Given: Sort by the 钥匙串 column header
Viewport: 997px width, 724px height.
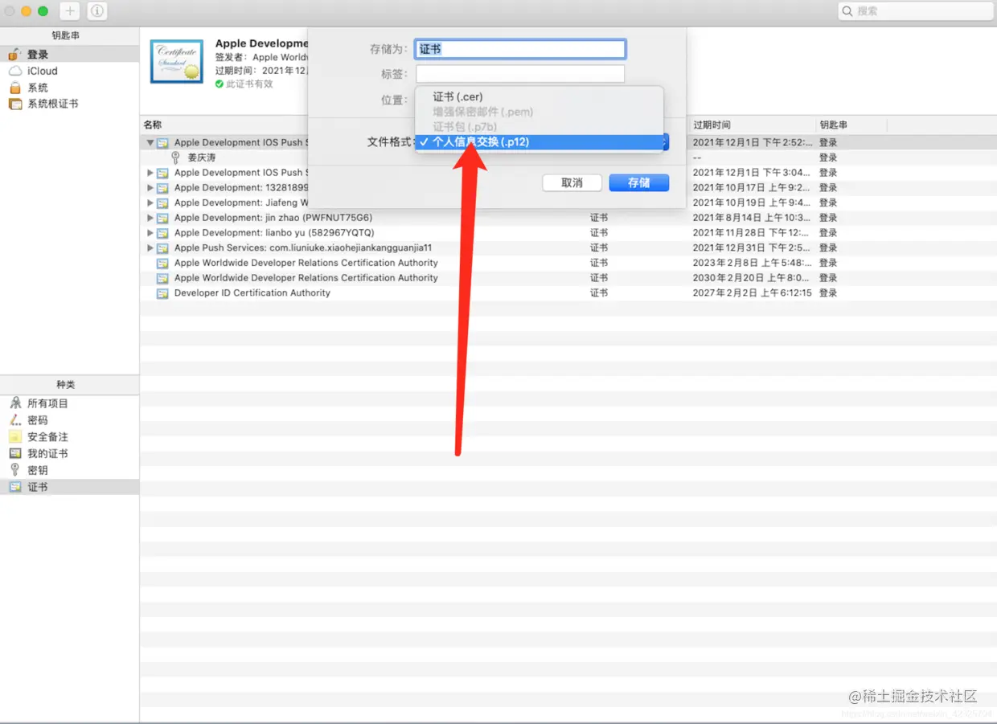Looking at the screenshot, I should pos(833,125).
